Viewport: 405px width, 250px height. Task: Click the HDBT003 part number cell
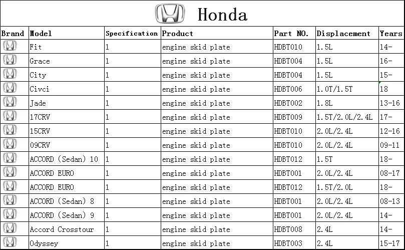[288, 243]
